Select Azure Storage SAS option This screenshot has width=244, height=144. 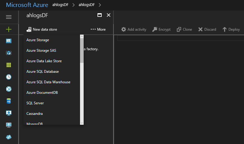tap(52, 51)
